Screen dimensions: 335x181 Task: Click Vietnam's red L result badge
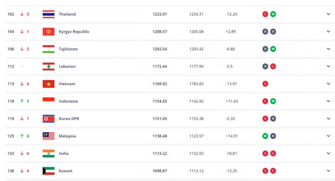point(265,84)
